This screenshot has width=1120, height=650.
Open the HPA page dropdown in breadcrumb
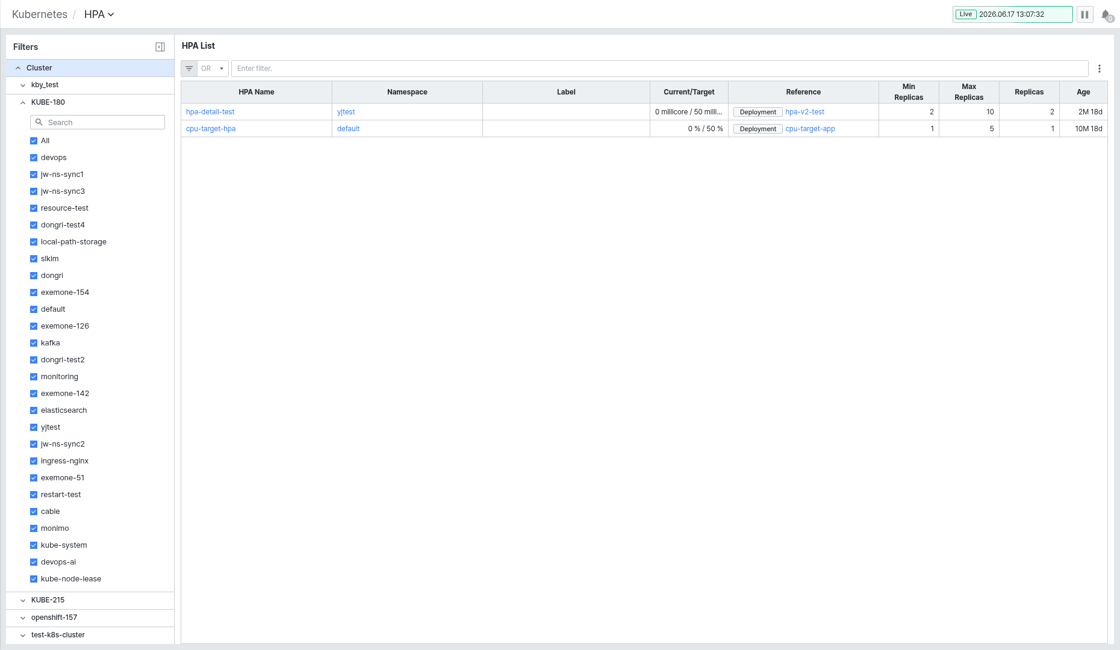pyautogui.click(x=99, y=14)
